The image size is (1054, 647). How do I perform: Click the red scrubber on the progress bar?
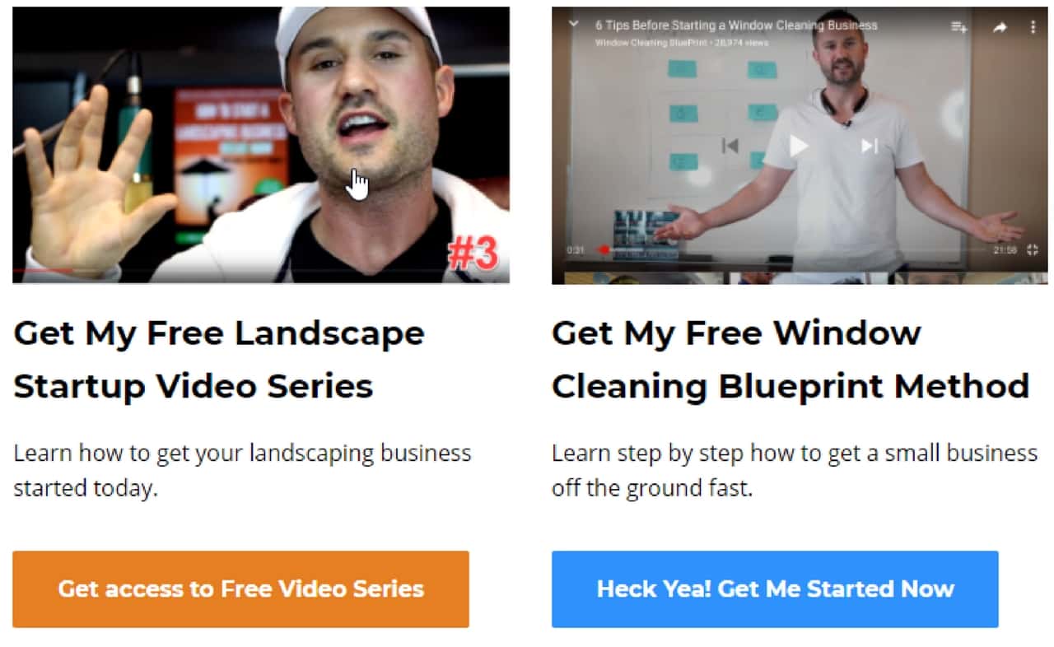click(604, 249)
